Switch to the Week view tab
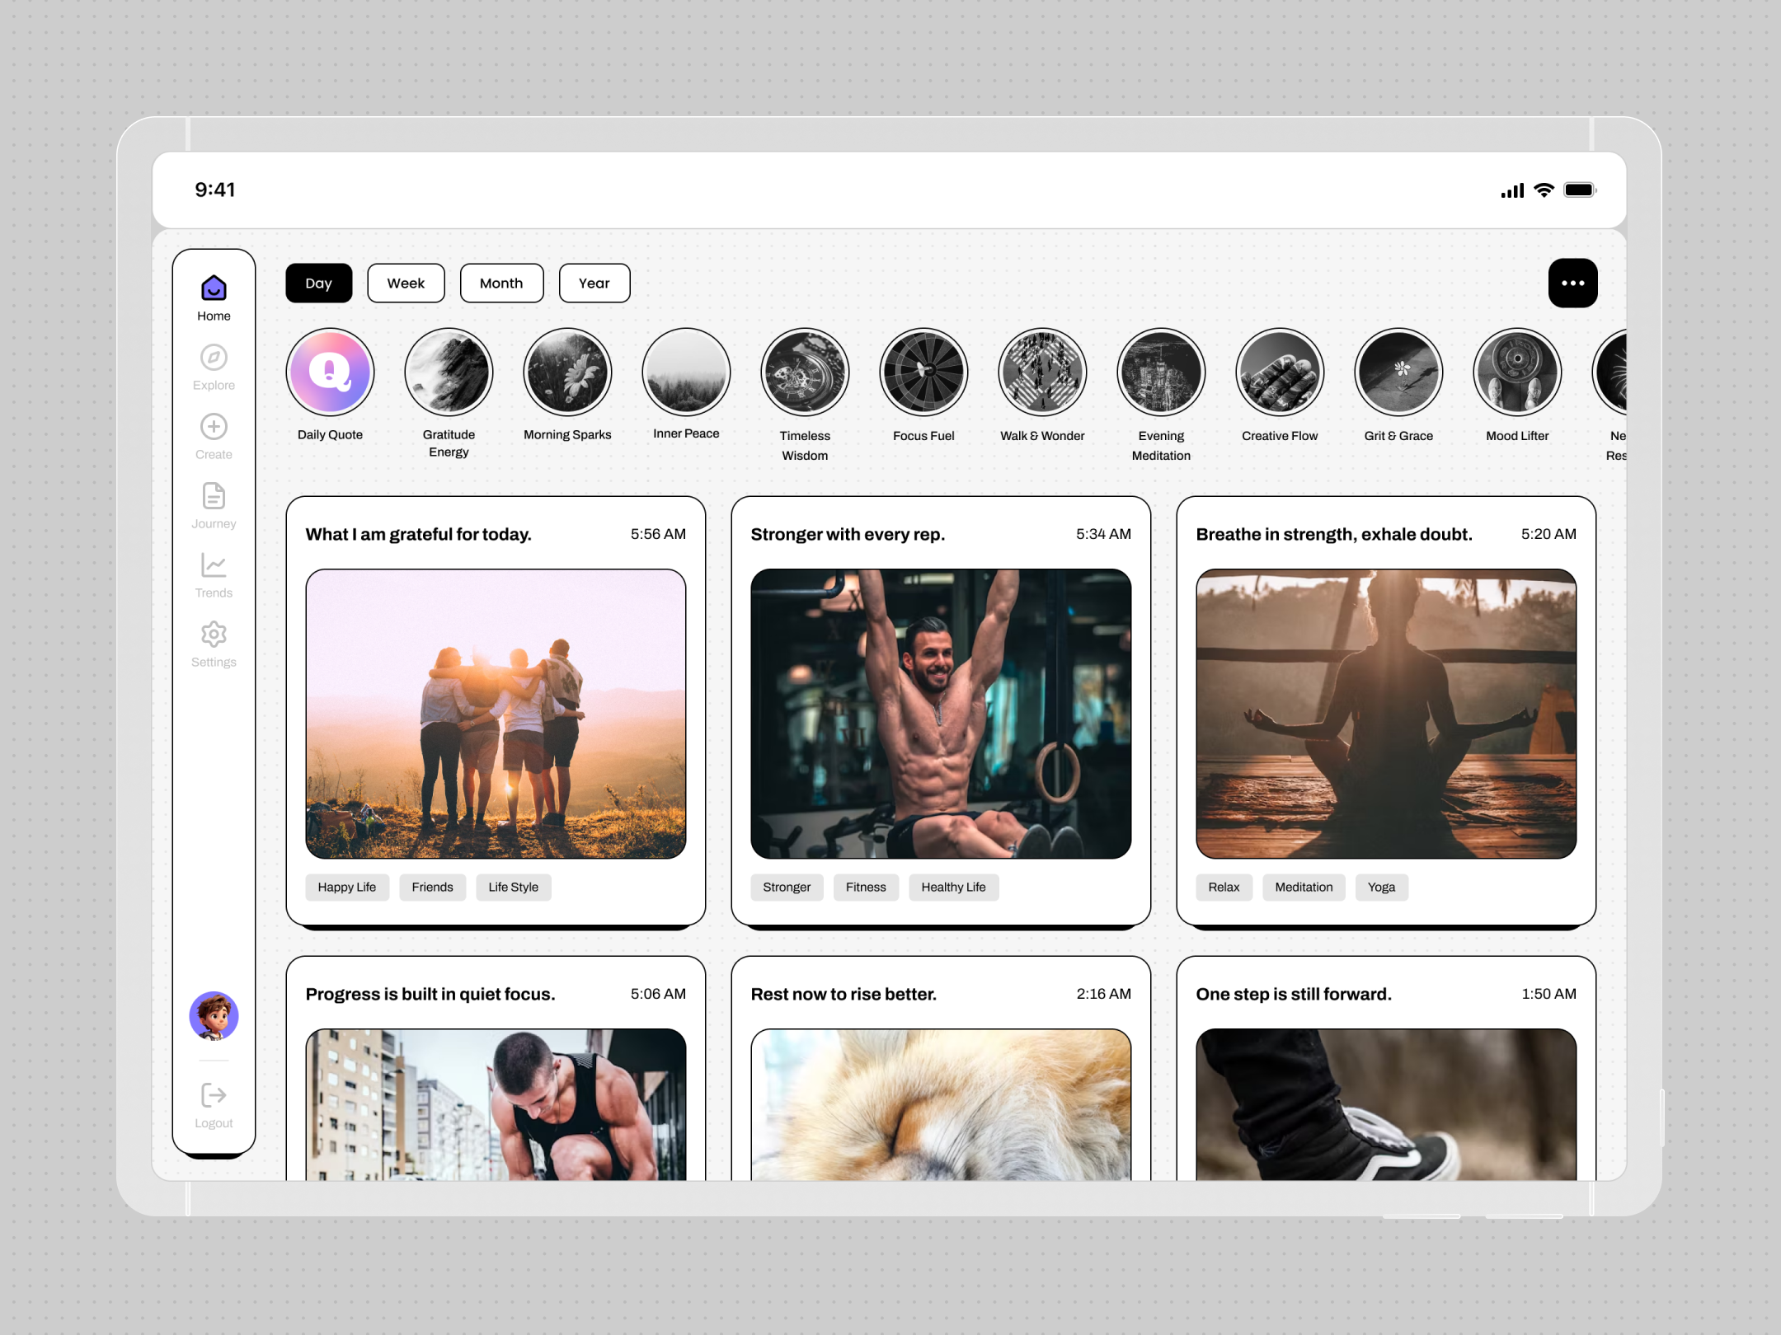Screen dimensions: 1781x1335 [406, 283]
